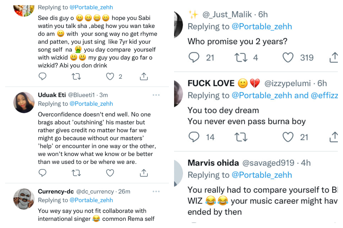Like izzypelumi's burna boy tweet
Screen dimensions: 343x228
click(288, 137)
